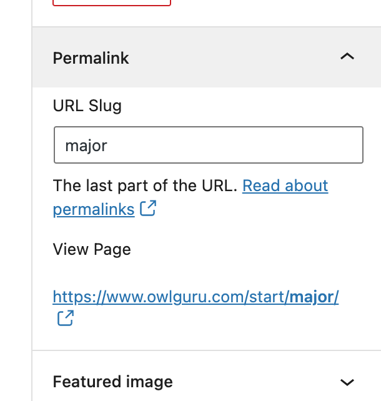381x401 pixels.
Task: Click the underlined word permalinks
Action: pyautogui.click(x=94, y=210)
